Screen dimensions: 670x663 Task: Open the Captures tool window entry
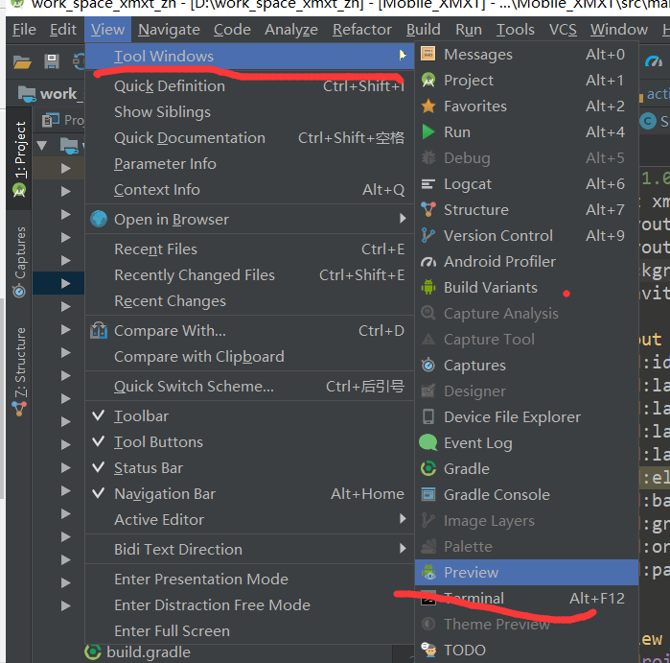tap(526, 366)
